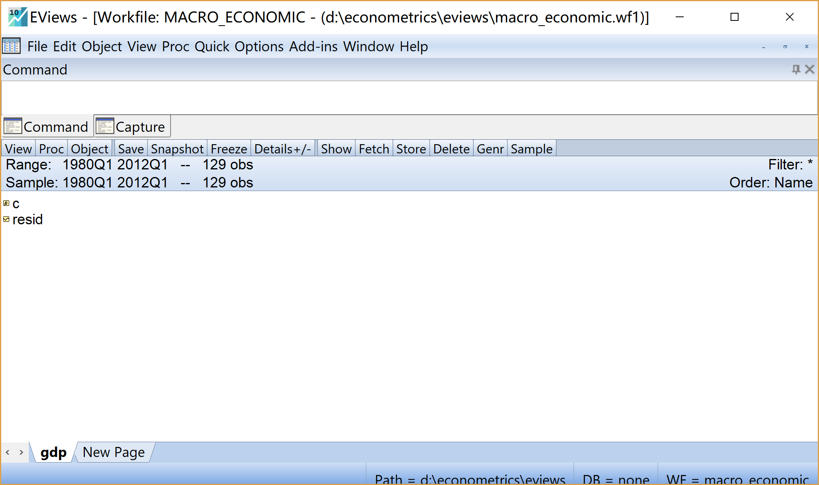
Task: Toggle Details+/- display in the workfile
Action: click(283, 149)
